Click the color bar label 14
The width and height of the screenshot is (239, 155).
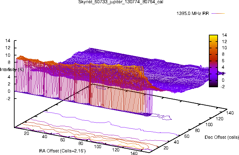[x=224, y=35]
